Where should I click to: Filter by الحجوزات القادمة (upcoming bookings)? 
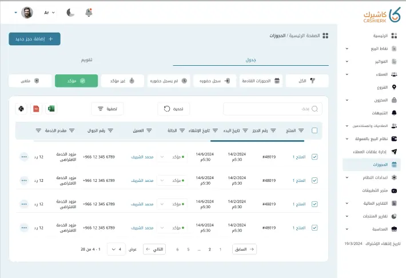pyautogui.click(x=261, y=81)
